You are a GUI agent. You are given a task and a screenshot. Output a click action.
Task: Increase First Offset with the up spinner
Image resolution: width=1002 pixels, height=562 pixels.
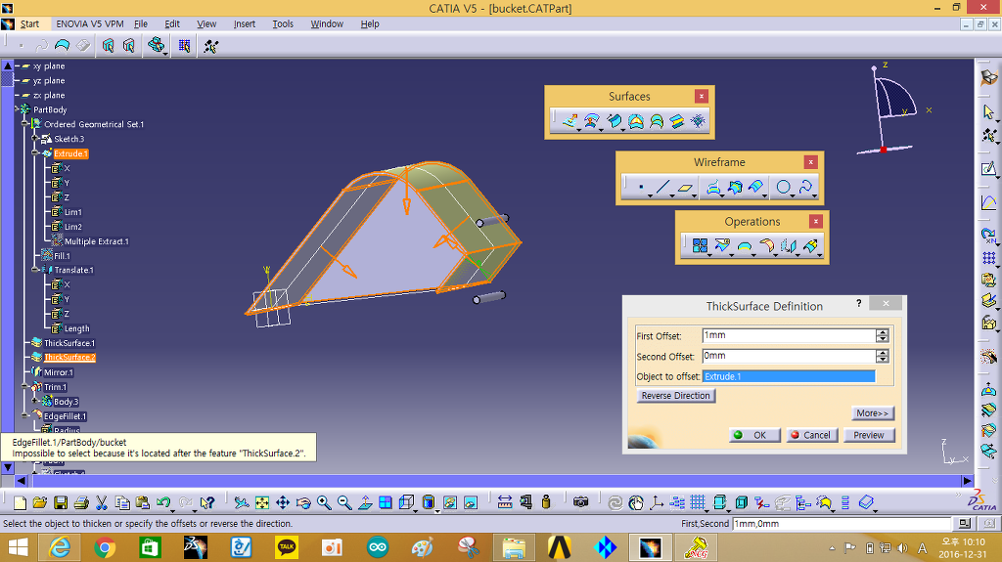883,332
